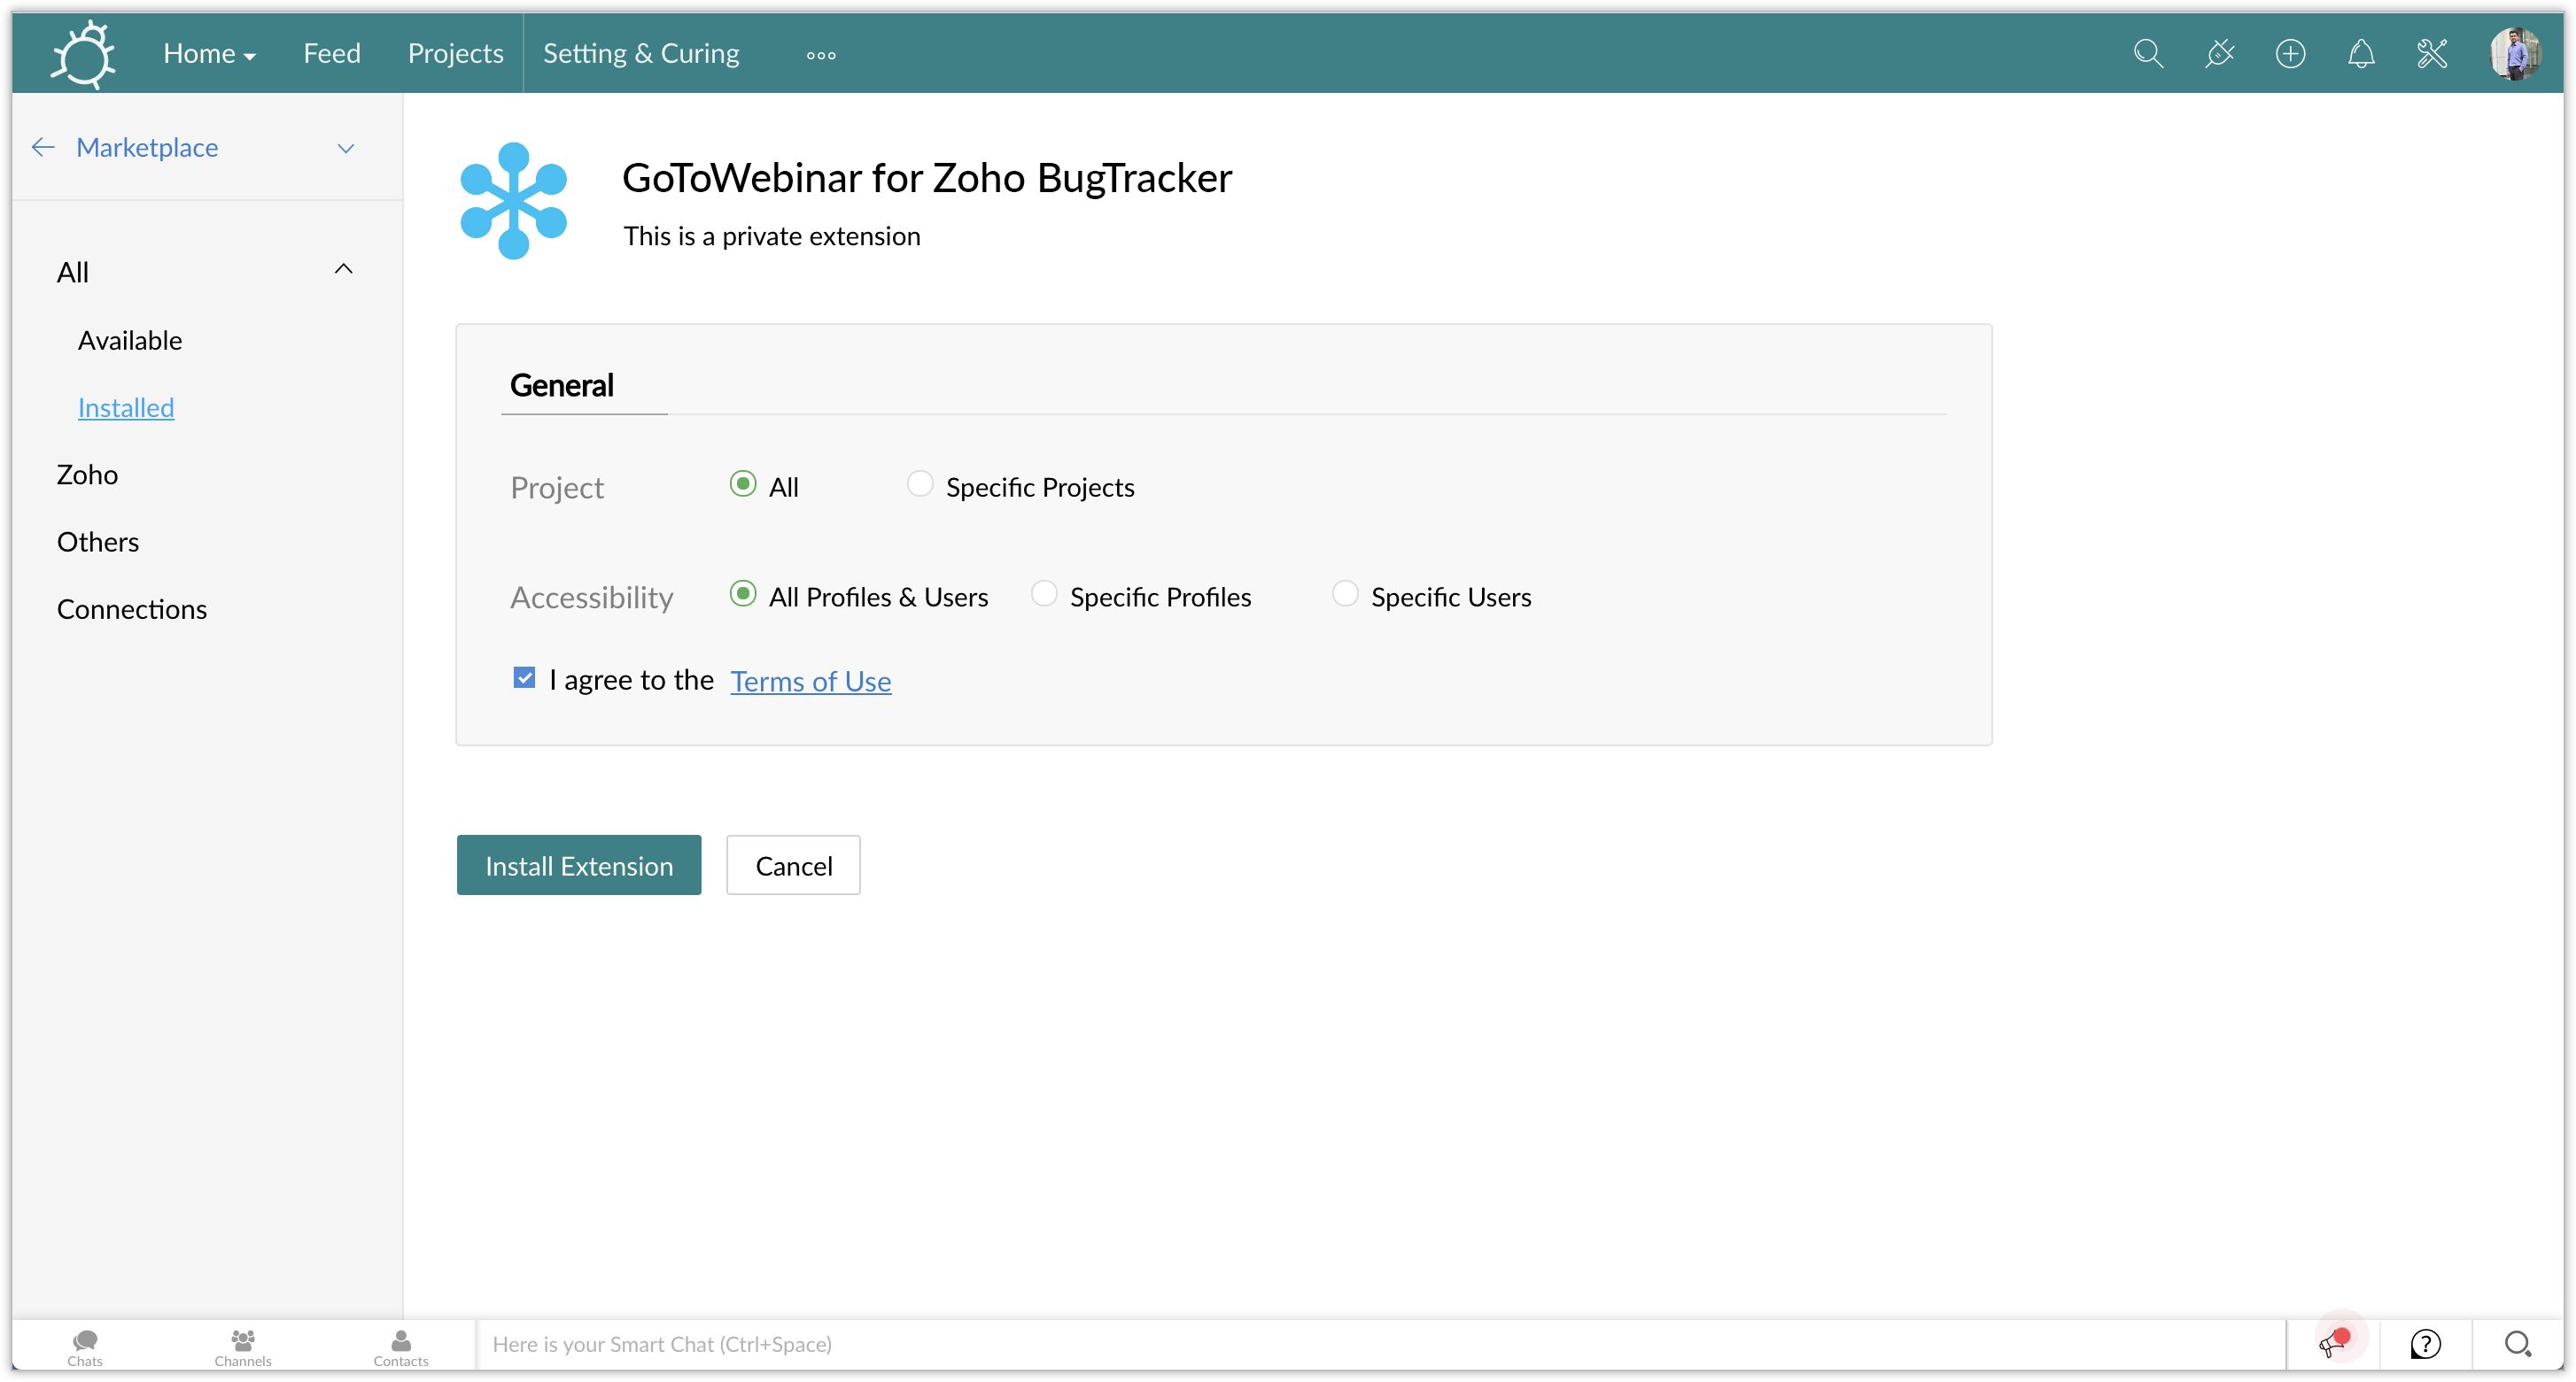
Task: Open the extensions plug icon
Action: point(2219,54)
